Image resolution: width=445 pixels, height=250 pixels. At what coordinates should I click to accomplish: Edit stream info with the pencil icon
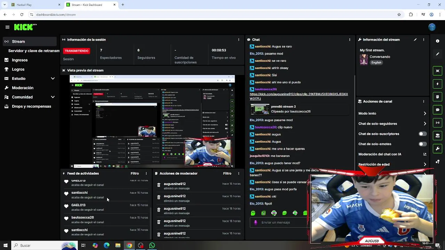[415, 40]
